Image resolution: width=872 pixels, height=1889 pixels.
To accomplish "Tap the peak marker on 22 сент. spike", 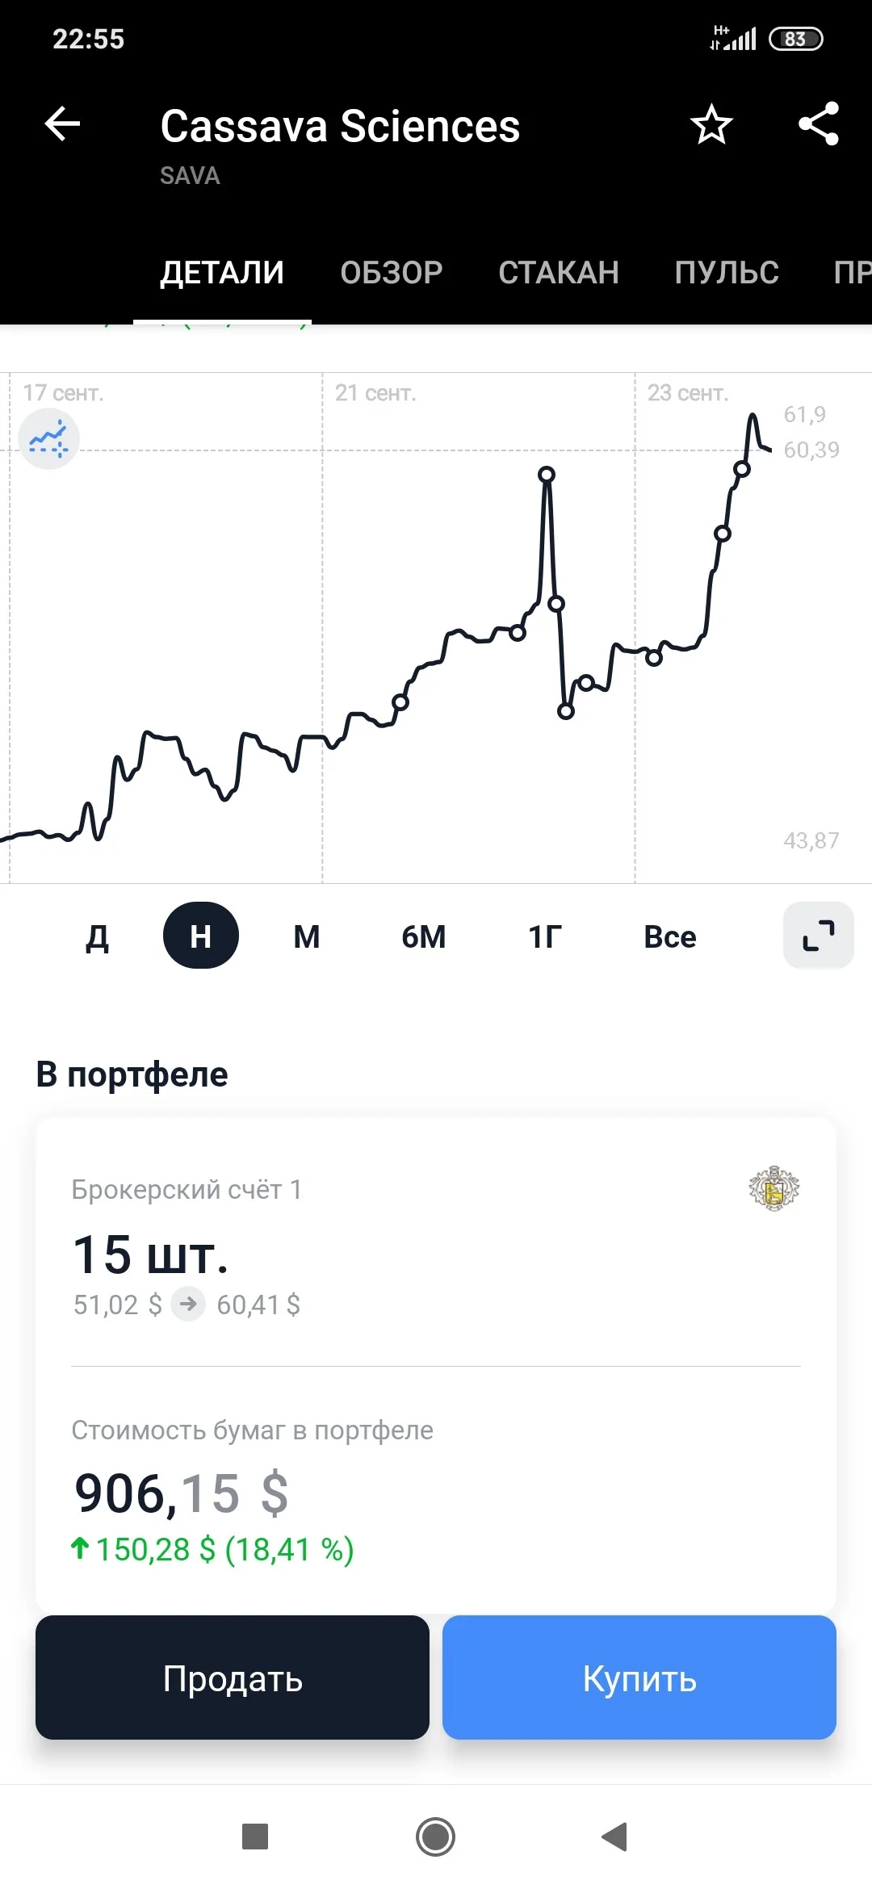I will (x=547, y=474).
